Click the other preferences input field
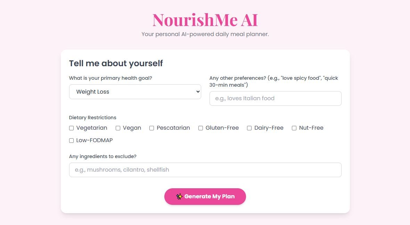 point(275,98)
